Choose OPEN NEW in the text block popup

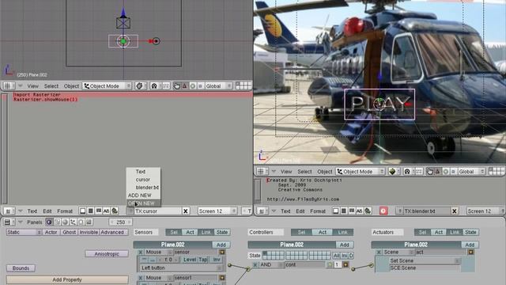[143, 203]
